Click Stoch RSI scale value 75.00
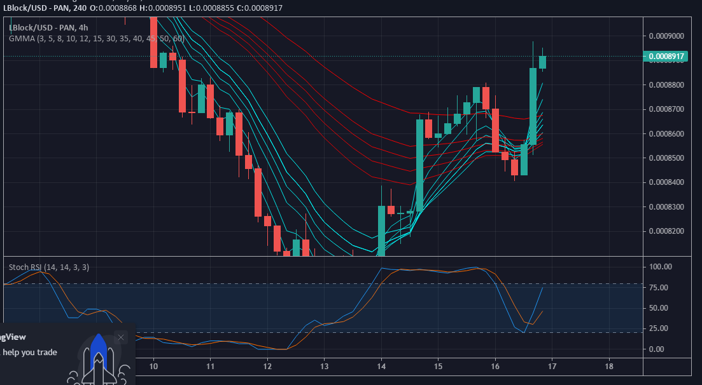This screenshot has width=702, height=385. click(659, 288)
